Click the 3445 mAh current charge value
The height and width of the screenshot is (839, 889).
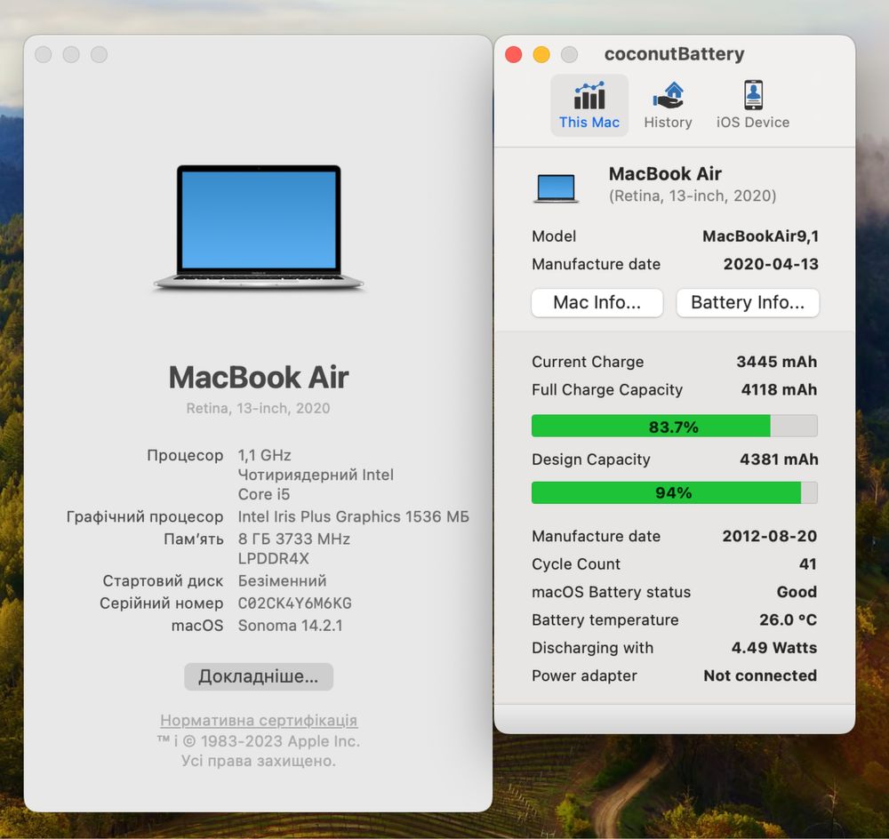(776, 362)
